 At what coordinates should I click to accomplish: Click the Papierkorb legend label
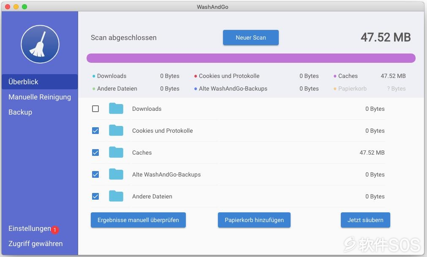click(x=352, y=88)
